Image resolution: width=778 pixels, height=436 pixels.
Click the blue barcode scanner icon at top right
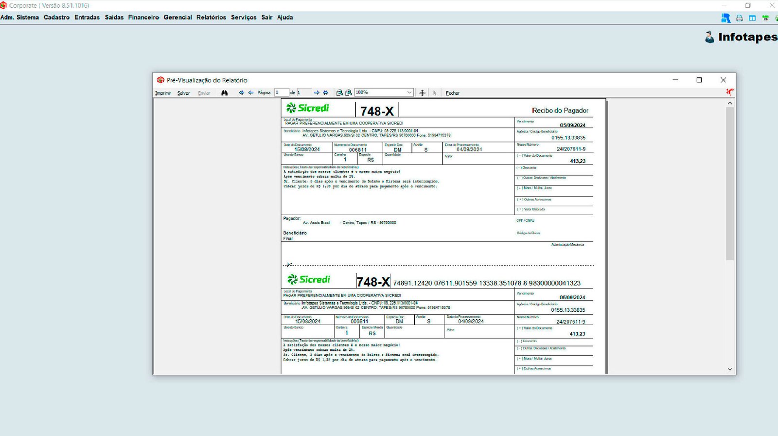point(725,18)
